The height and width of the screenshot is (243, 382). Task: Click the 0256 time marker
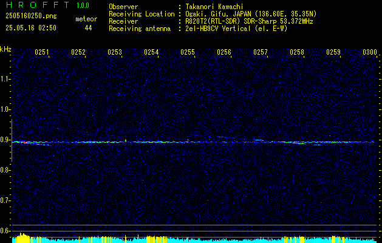tap(224, 52)
